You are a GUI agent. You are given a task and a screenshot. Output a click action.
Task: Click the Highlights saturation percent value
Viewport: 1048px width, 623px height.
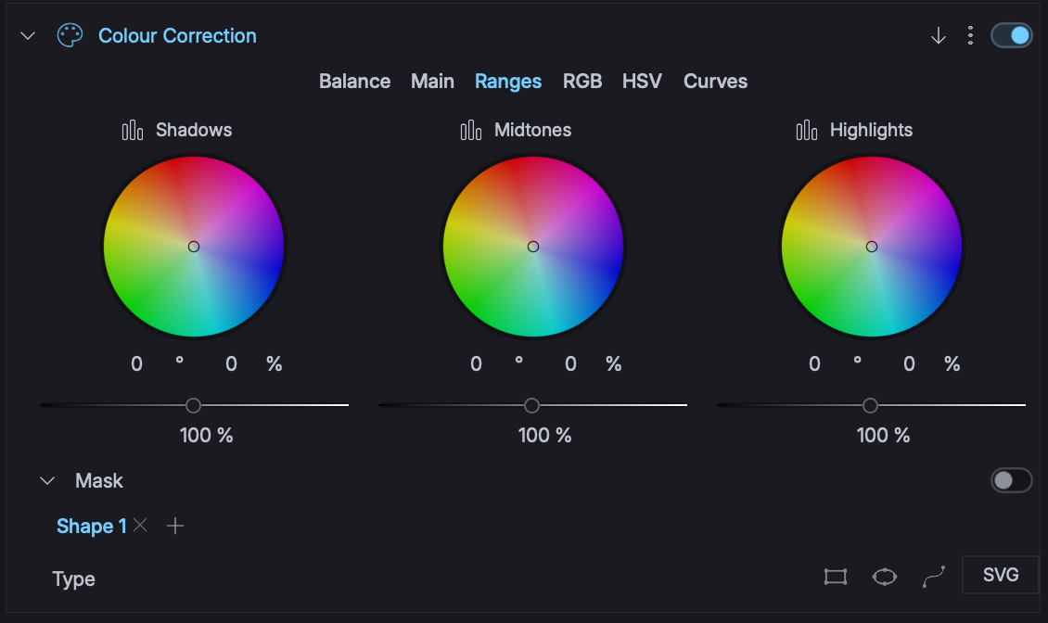[x=909, y=363]
